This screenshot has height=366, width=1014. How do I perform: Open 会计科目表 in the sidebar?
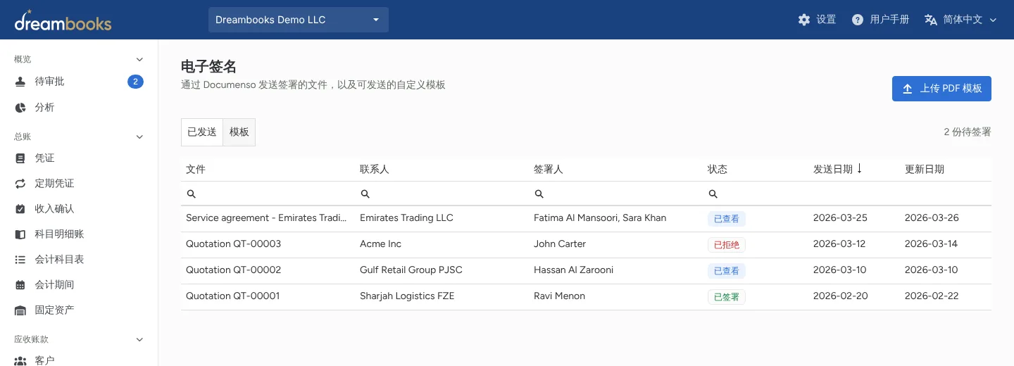click(79, 260)
